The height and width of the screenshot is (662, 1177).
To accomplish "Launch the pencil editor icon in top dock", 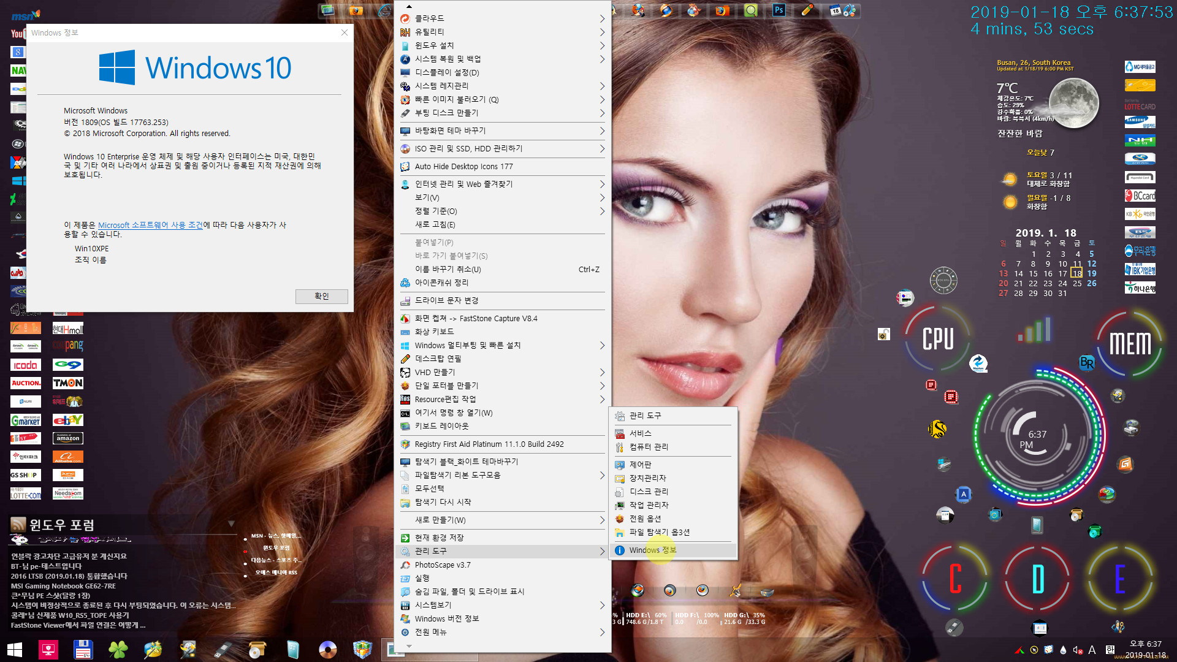I will click(807, 10).
